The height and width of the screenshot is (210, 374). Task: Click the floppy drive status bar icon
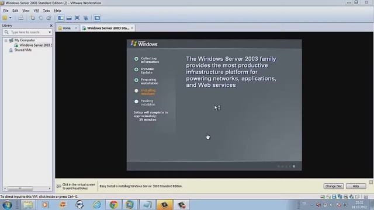point(334,197)
